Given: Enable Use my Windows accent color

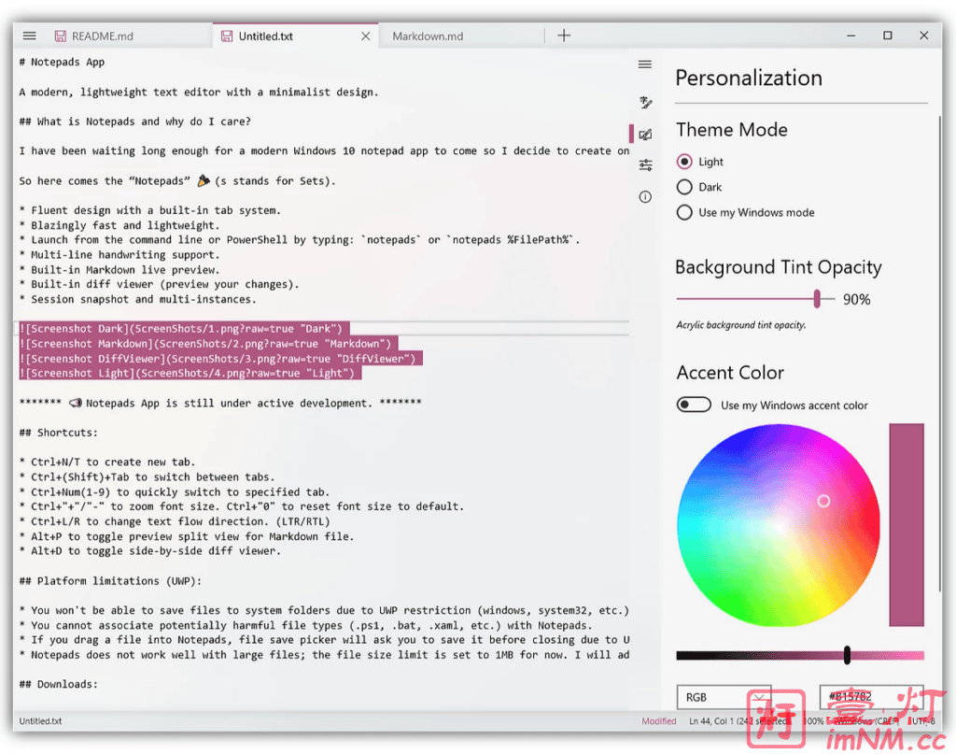Looking at the screenshot, I should pos(694,404).
